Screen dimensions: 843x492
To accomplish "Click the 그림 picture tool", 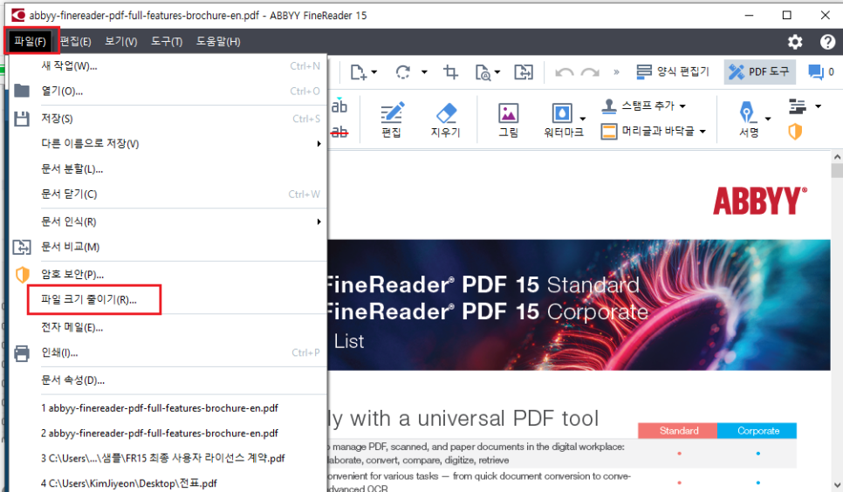I will coord(508,120).
